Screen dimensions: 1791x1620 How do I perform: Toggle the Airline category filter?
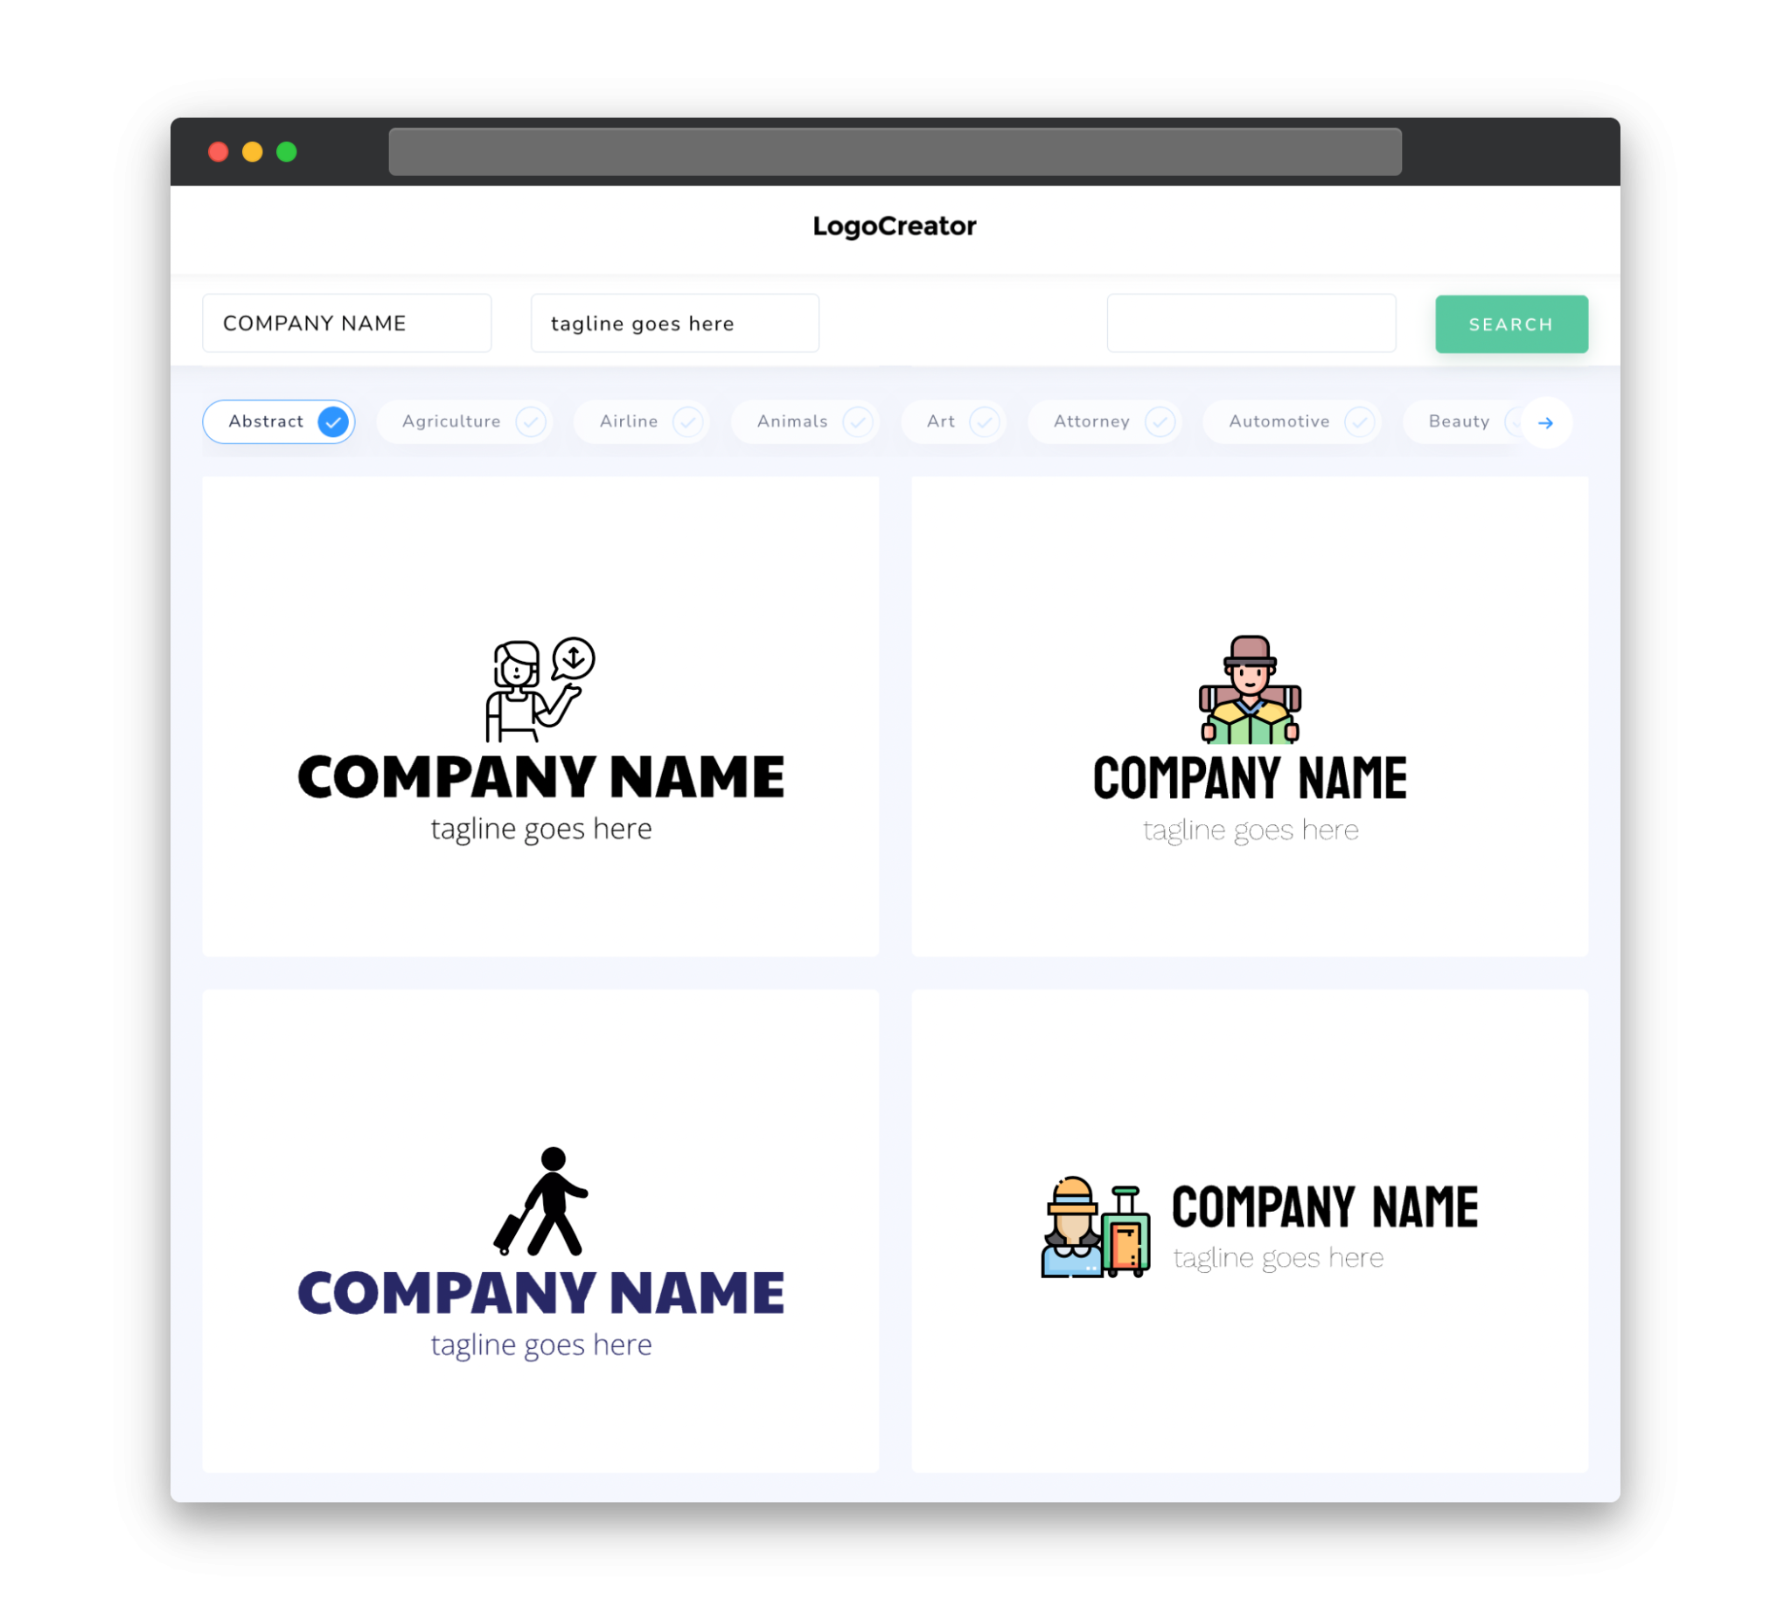[x=645, y=421]
